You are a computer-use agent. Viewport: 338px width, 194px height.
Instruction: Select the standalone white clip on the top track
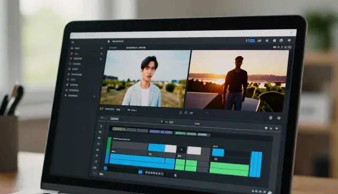coord(194,150)
